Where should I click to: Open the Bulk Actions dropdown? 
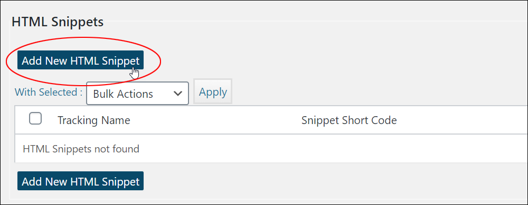[x=137, y=94]
